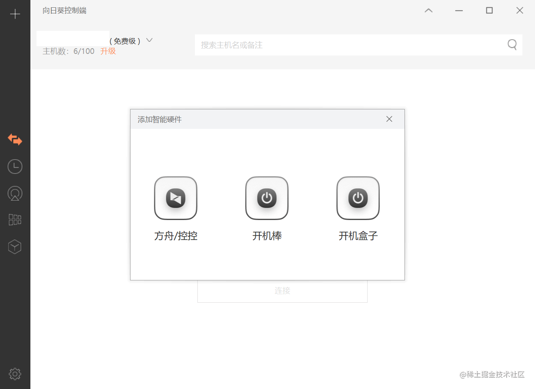Screen dimensions: 535x389
Task: Click the plus icon in sidebar
Action: pyautogui.click(x=15, y=14)
